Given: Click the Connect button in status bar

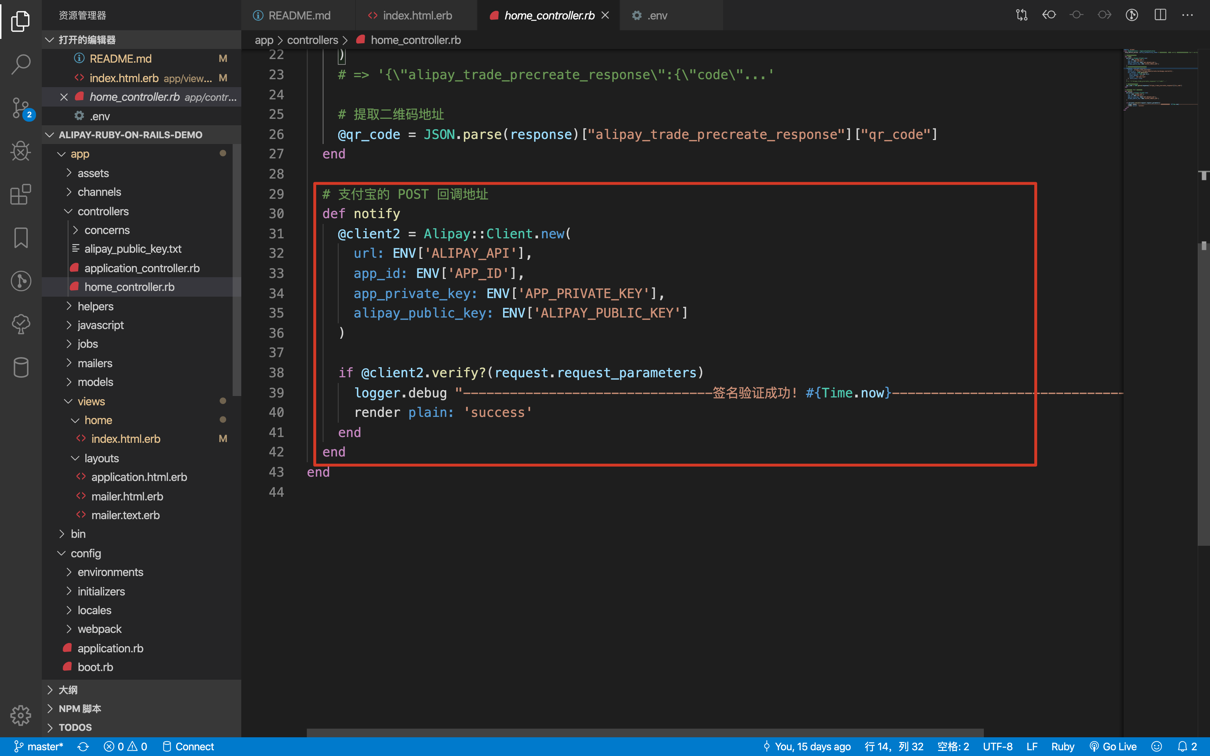Looking at the screenshot, I should pos(188,747).
